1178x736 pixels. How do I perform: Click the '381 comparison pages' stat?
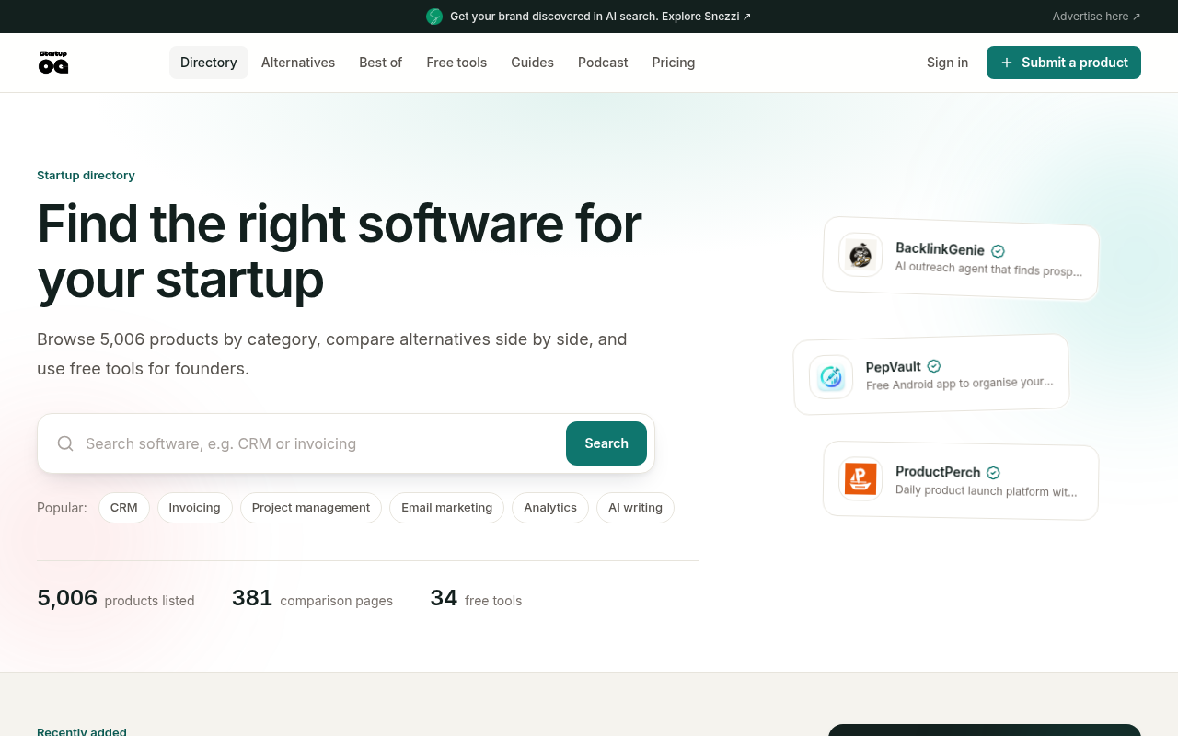pos(313,599)
